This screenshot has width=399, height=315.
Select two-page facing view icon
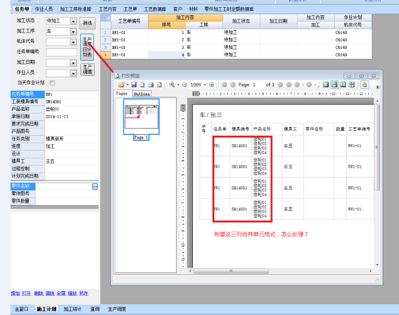[343, 84]
